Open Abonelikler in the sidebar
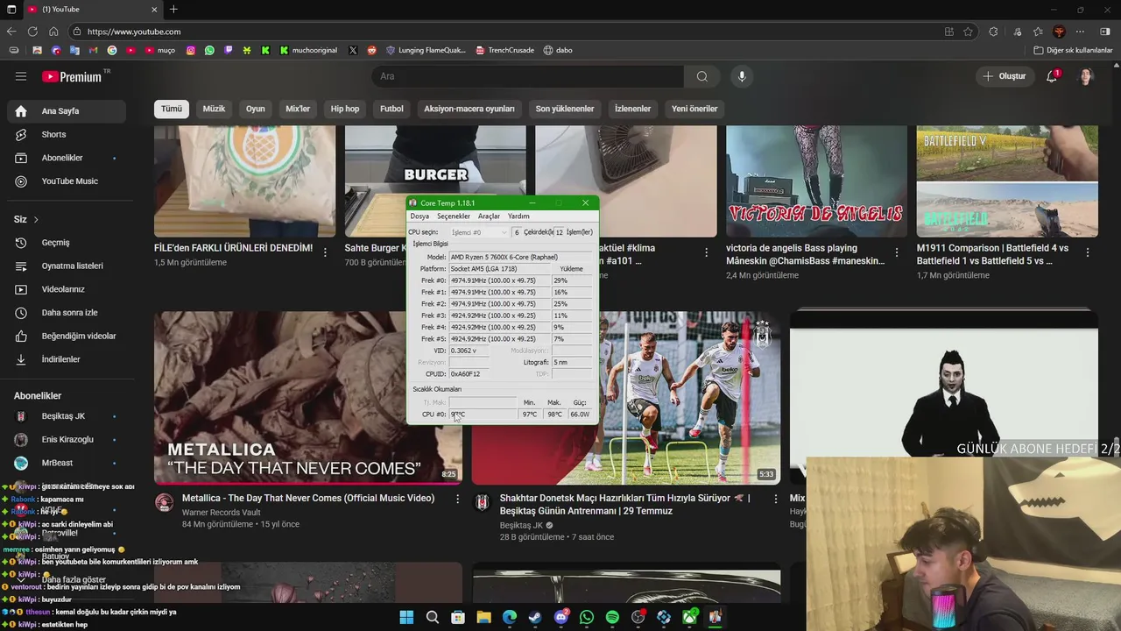This screenshot has width=1121, height=631. 67,158
